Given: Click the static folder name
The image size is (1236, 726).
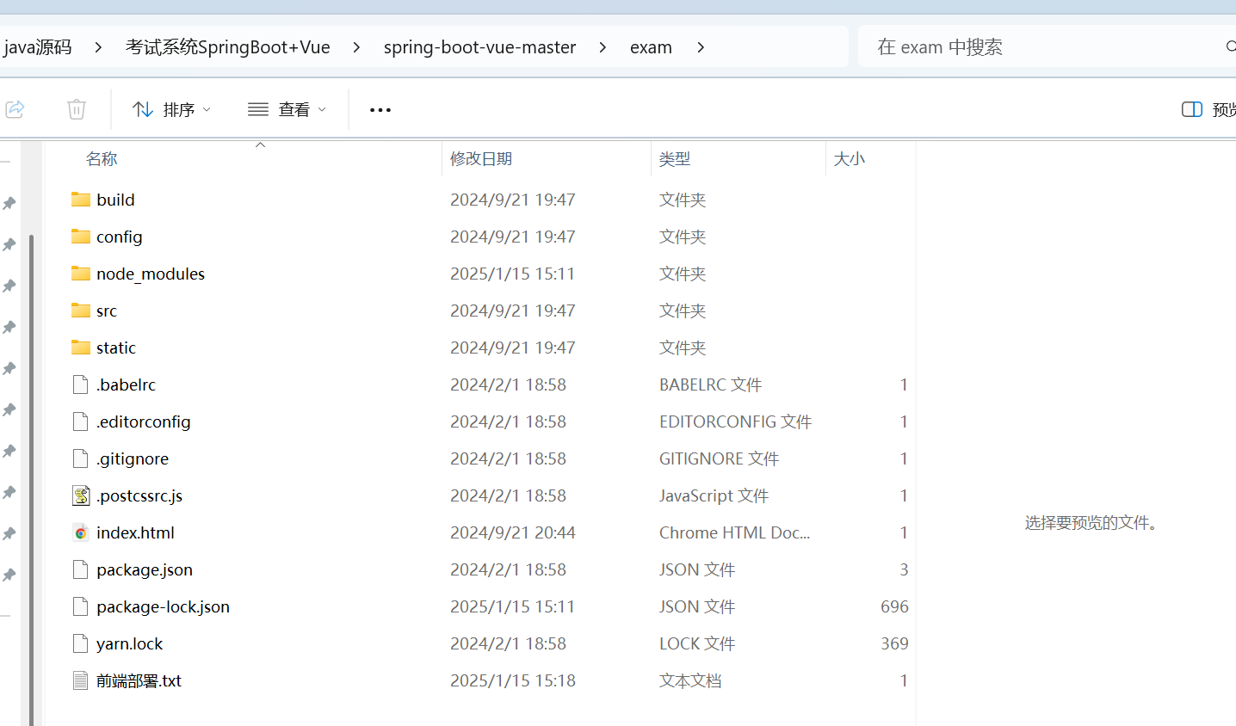Looking at the screenshot, I should [116, 348].
